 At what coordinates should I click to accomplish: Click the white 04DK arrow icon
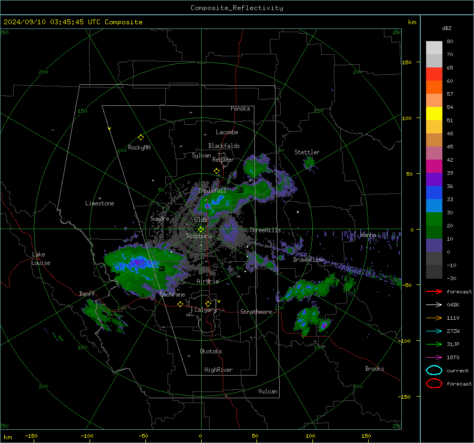(x=434, y=305)
